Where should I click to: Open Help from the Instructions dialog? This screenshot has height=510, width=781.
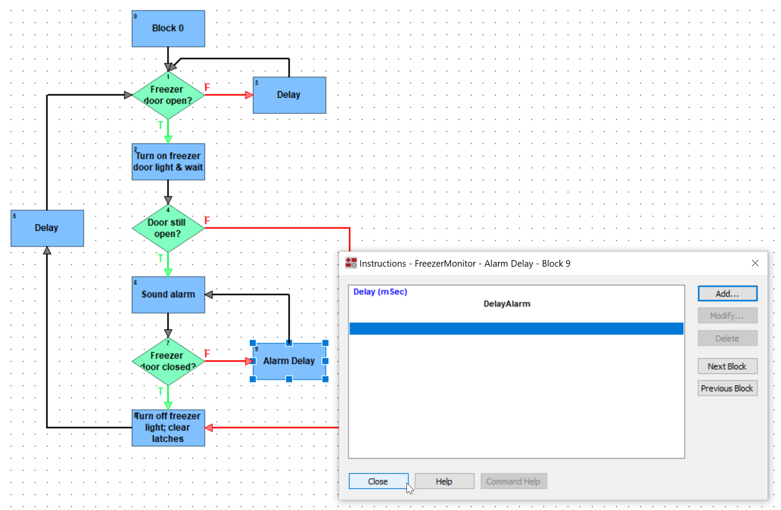click(444, 481)
